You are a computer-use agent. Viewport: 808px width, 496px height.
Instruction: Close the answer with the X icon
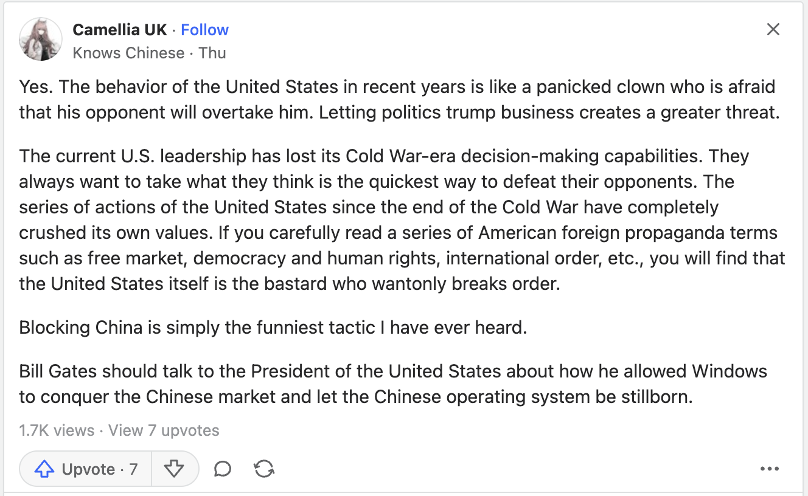(773, 29)
